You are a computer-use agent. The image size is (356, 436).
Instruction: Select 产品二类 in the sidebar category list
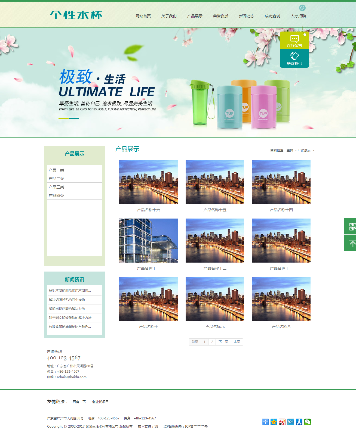tap(56, 179)
